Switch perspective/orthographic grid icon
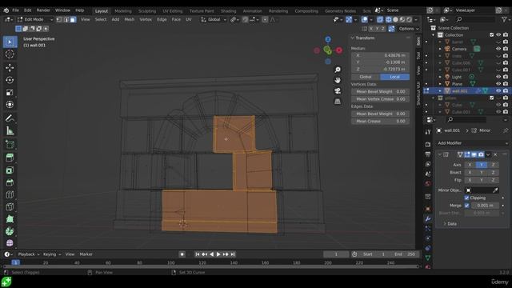512x288 pixels. 338,102
